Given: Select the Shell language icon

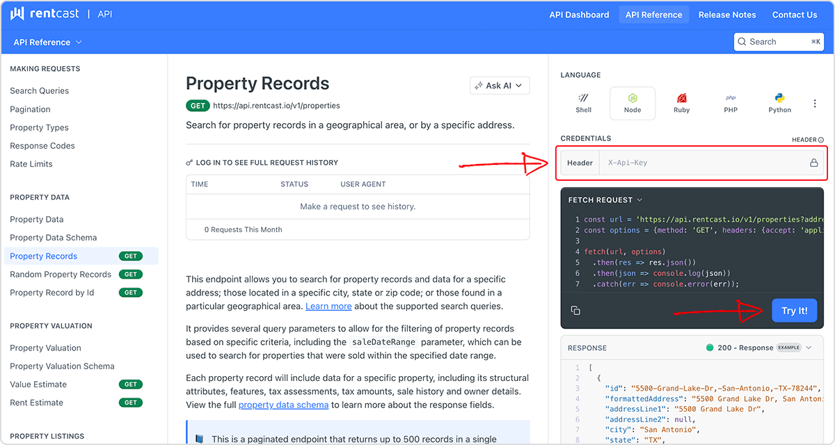Looking at the screenshot, I should pos(584,98).
